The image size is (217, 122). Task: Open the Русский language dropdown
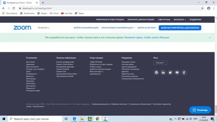[x=160, y=63]
